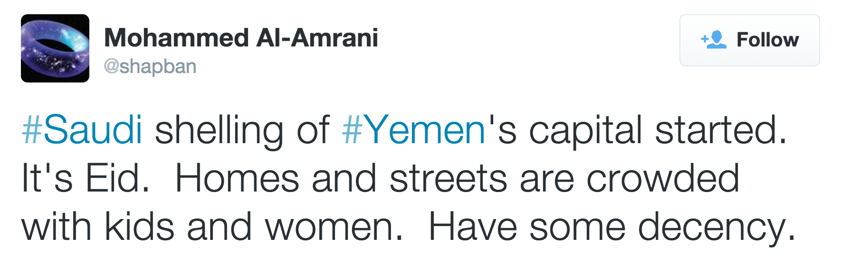This screenshot has width=841, height=256.
Task: Click 'with kids and women.' text
Action: click(x=212, y=228)
